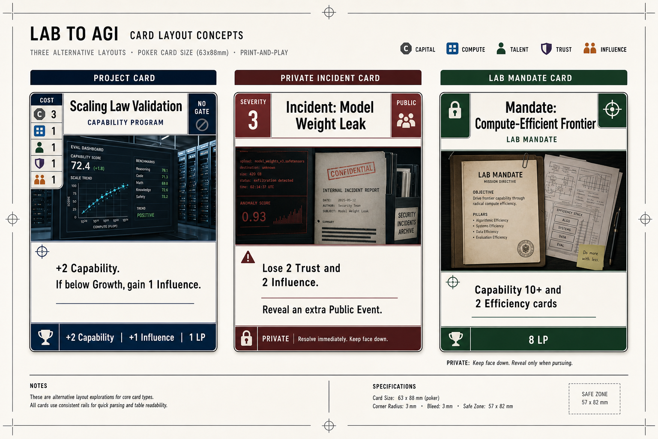This screenshot has width=658, height=439.
Task: Click the 'Do more with less.' sticky note
Action: [590, 256]
